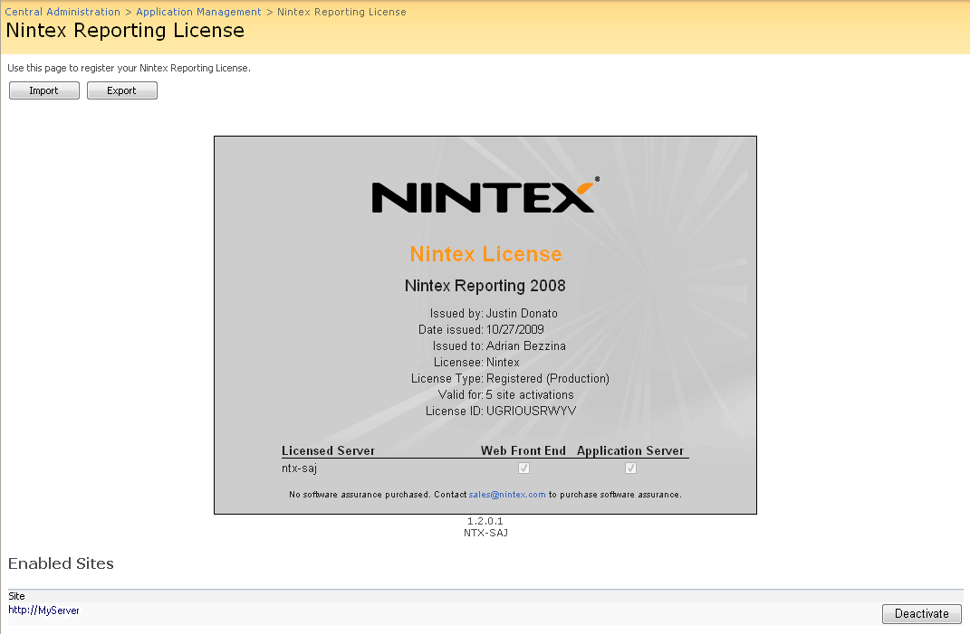The width and height of the screenshot is (970, 634).
Task: Toggle the Application Server checkbox
Action: click(x=631, y=468)
